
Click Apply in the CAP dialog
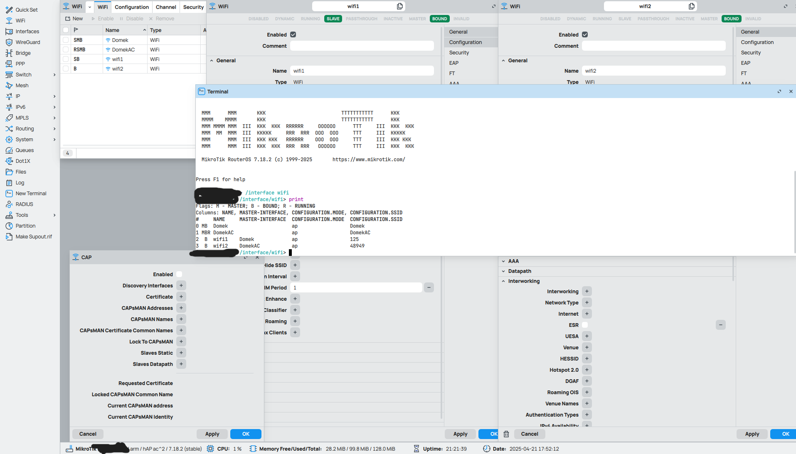pyautogui.click(x=212, y=434)
